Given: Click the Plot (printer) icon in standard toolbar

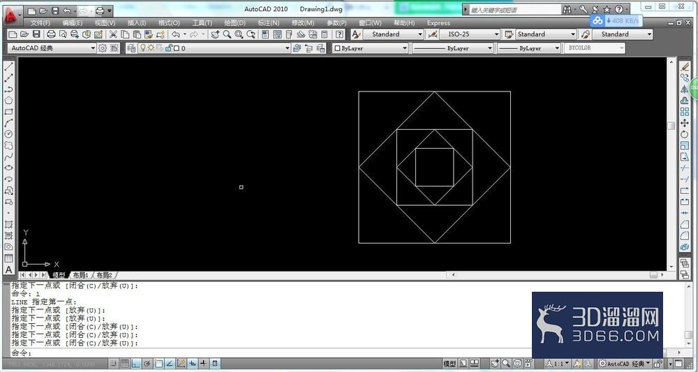Looking at the screenshot, I should click(x=51, y=34).
